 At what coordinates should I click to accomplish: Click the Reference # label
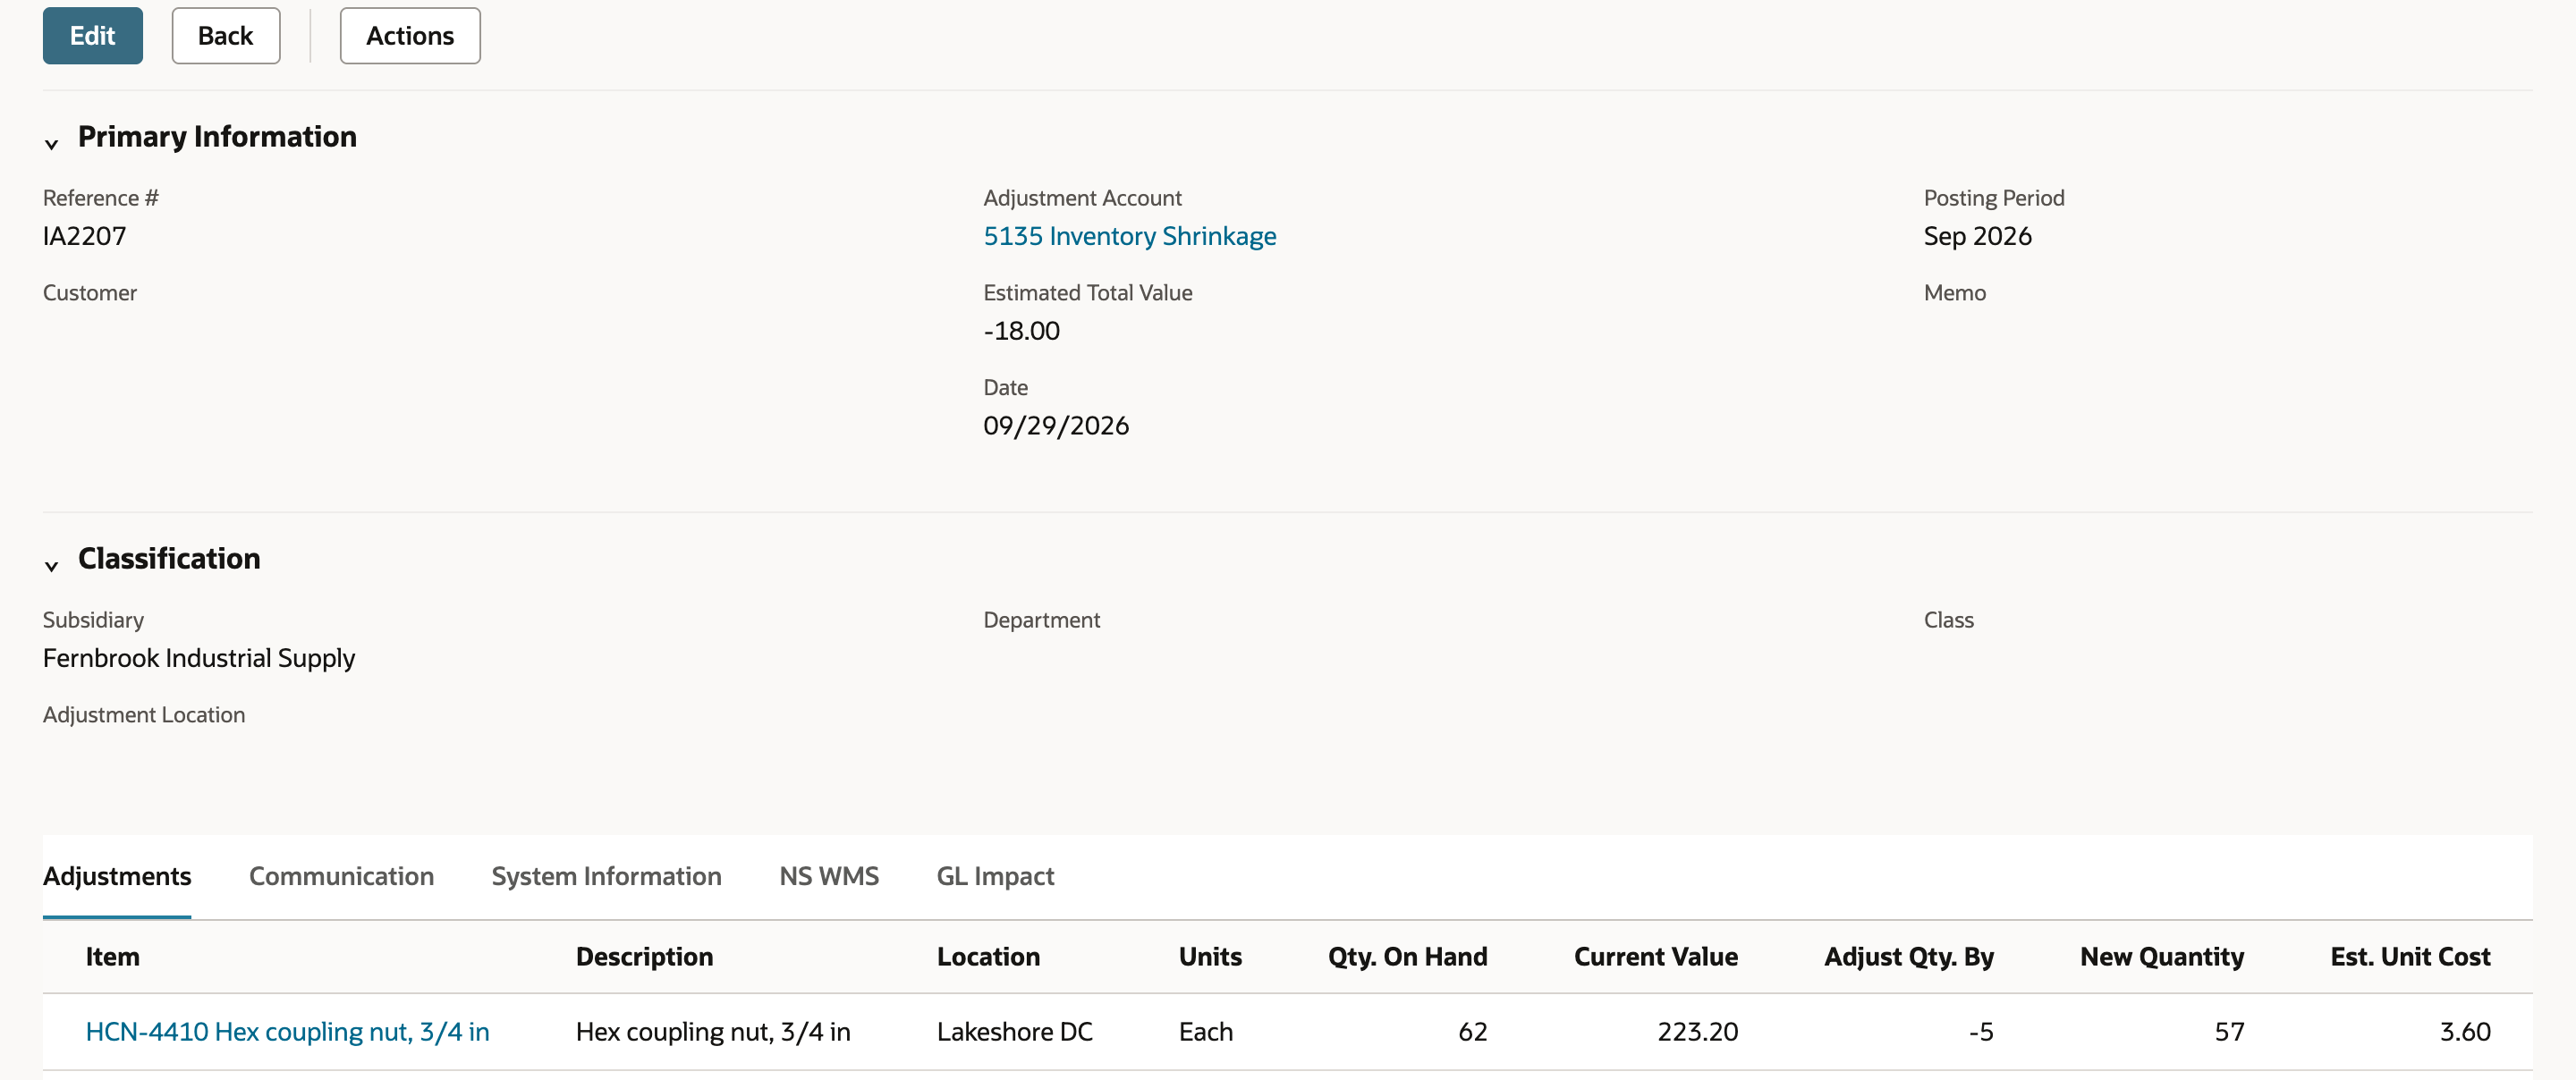coord(100,198)
